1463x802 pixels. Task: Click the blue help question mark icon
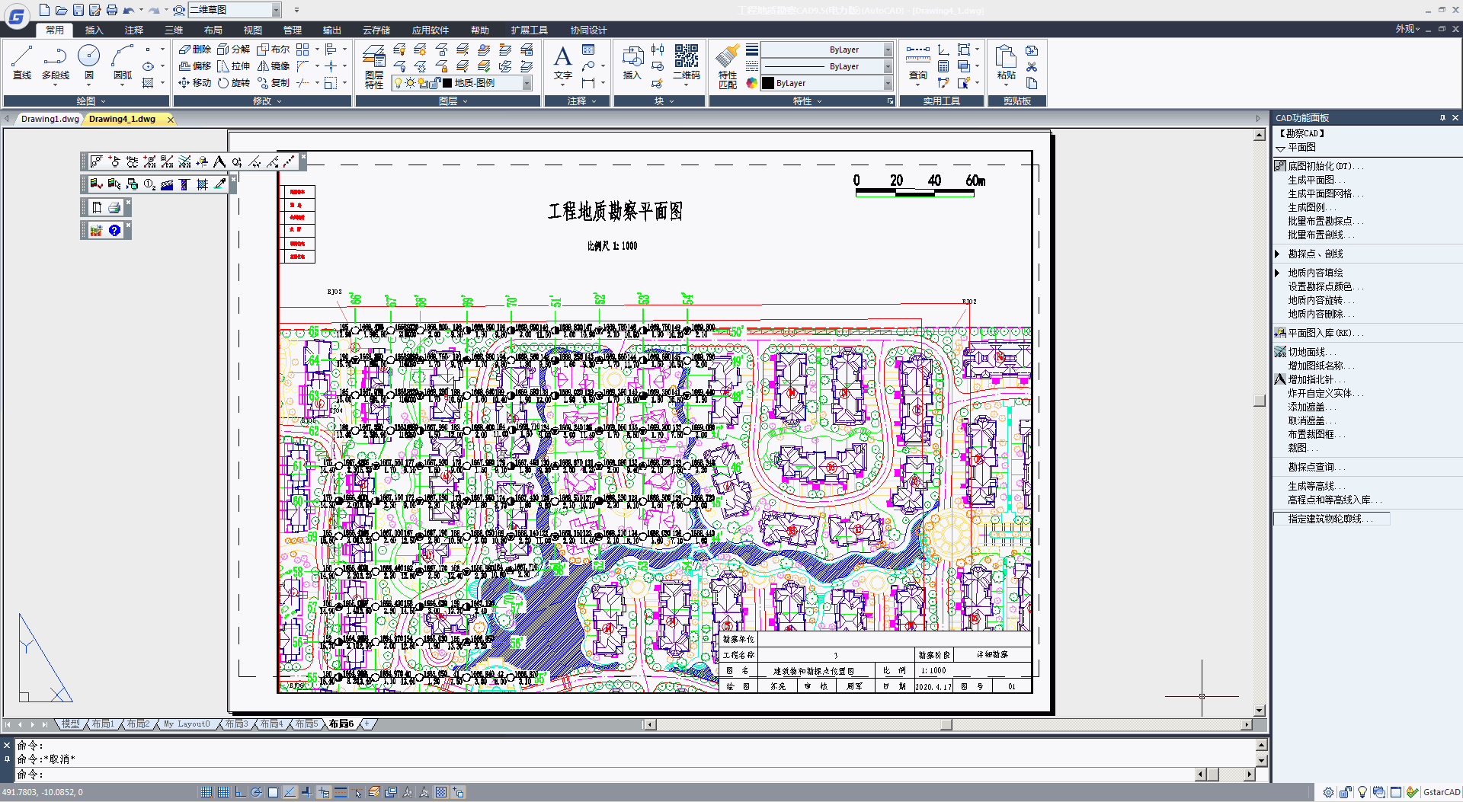point(114,230)
